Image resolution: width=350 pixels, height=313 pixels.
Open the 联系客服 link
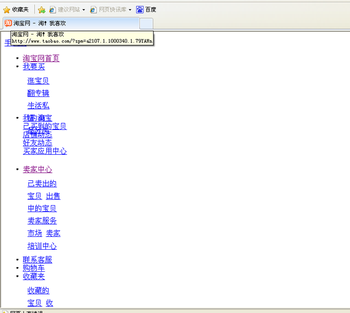pos(37,260)
